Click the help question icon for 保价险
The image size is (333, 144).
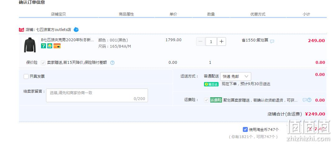coord(112,63)
